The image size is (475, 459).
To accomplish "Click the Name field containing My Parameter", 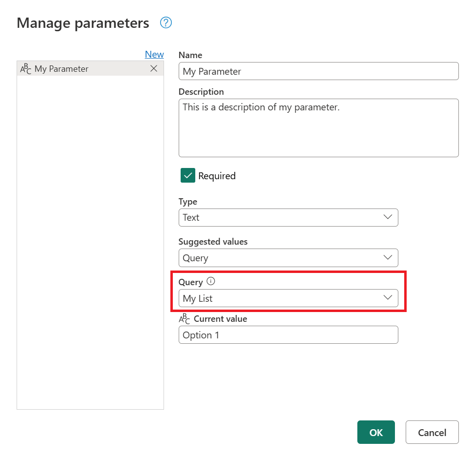I will point(317,71).
